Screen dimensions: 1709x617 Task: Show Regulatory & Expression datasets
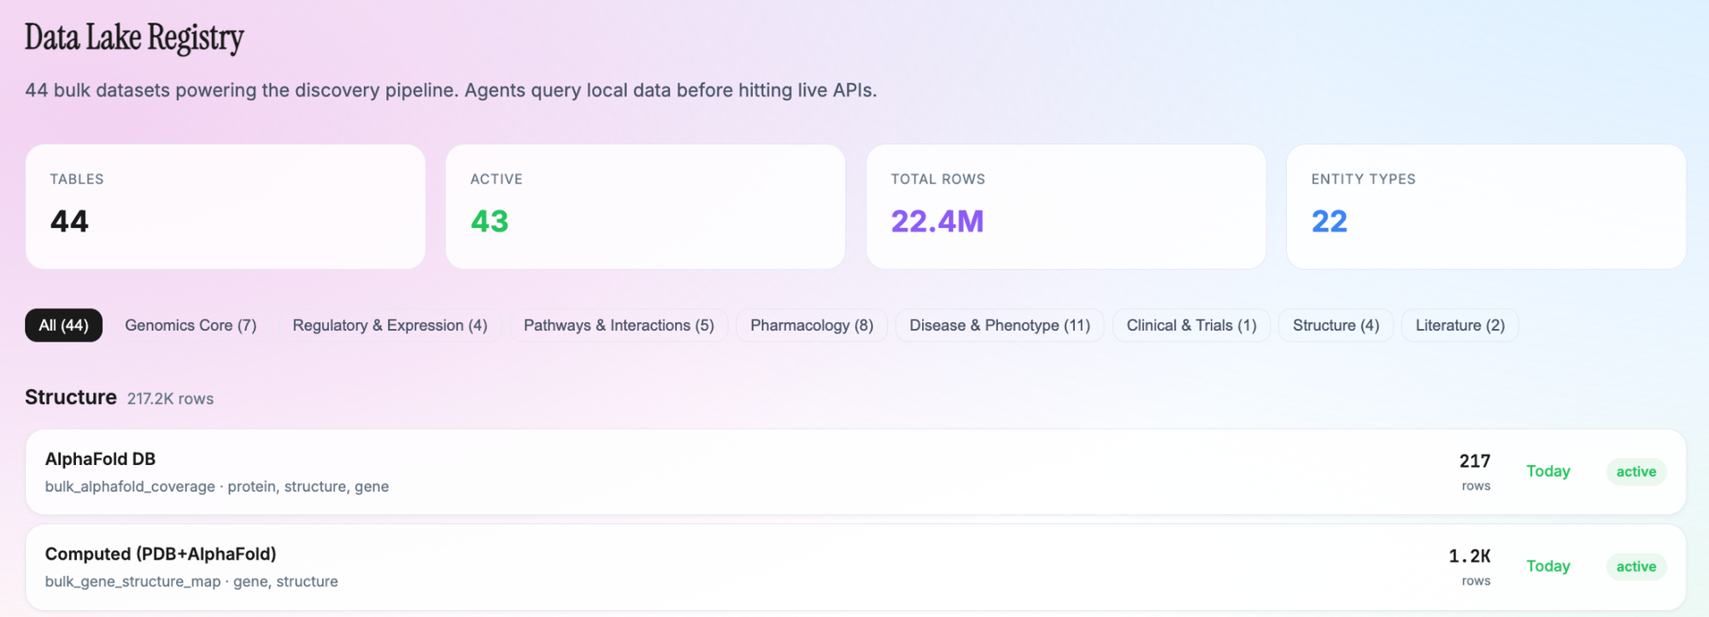point(390,326)
